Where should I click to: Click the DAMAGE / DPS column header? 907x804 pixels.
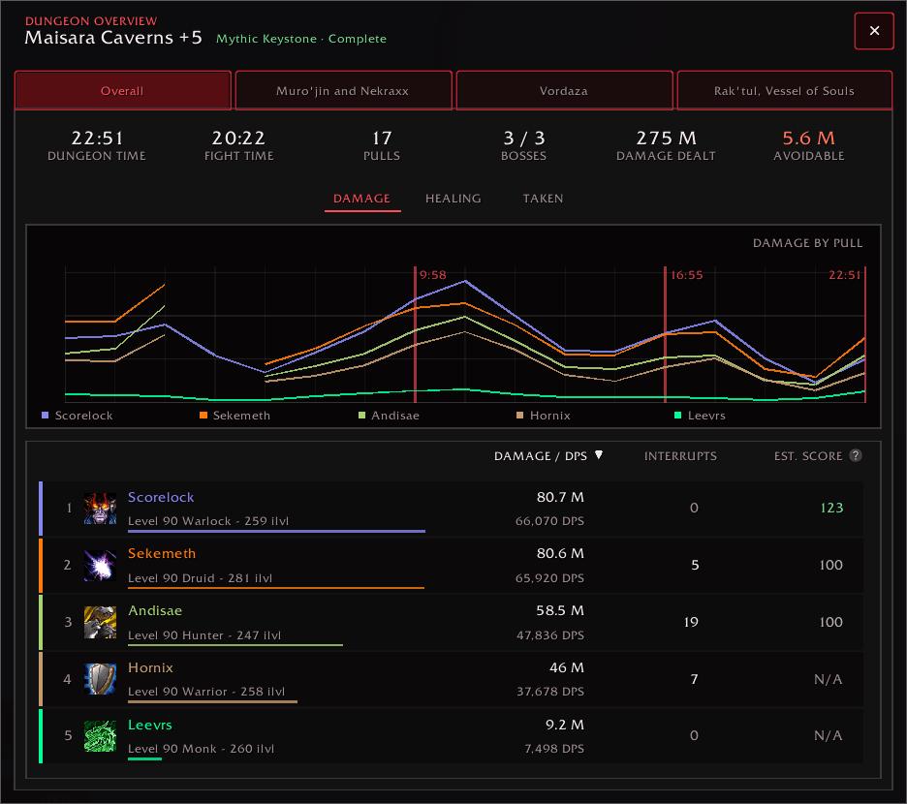[x=541, y=456]
